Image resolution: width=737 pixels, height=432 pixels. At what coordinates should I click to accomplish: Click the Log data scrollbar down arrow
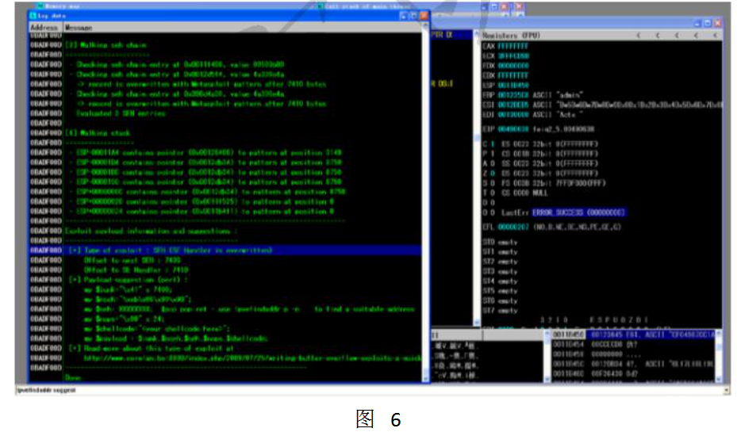[x=426, y=379]
